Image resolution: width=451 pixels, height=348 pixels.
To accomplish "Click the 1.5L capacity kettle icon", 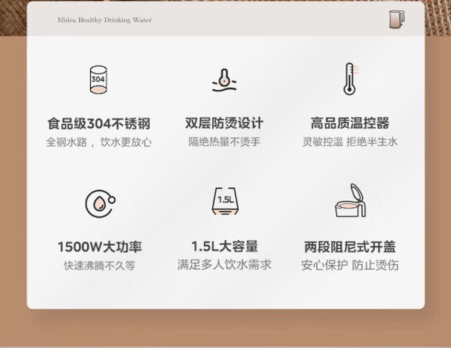I will [226, 200].
